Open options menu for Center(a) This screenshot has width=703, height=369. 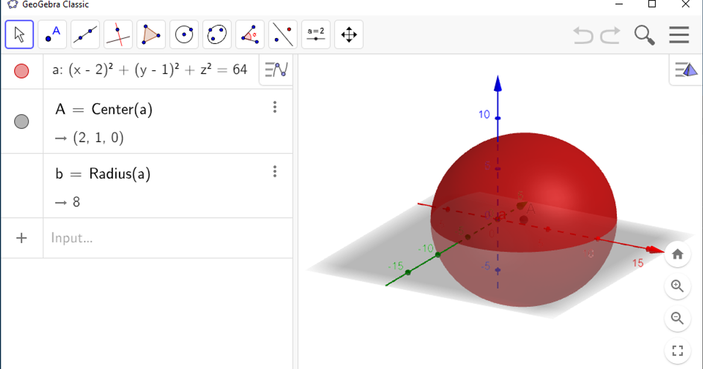point(275,107)
